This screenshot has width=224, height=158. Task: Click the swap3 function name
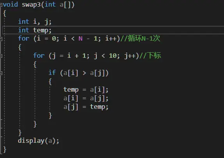point(31,5)
